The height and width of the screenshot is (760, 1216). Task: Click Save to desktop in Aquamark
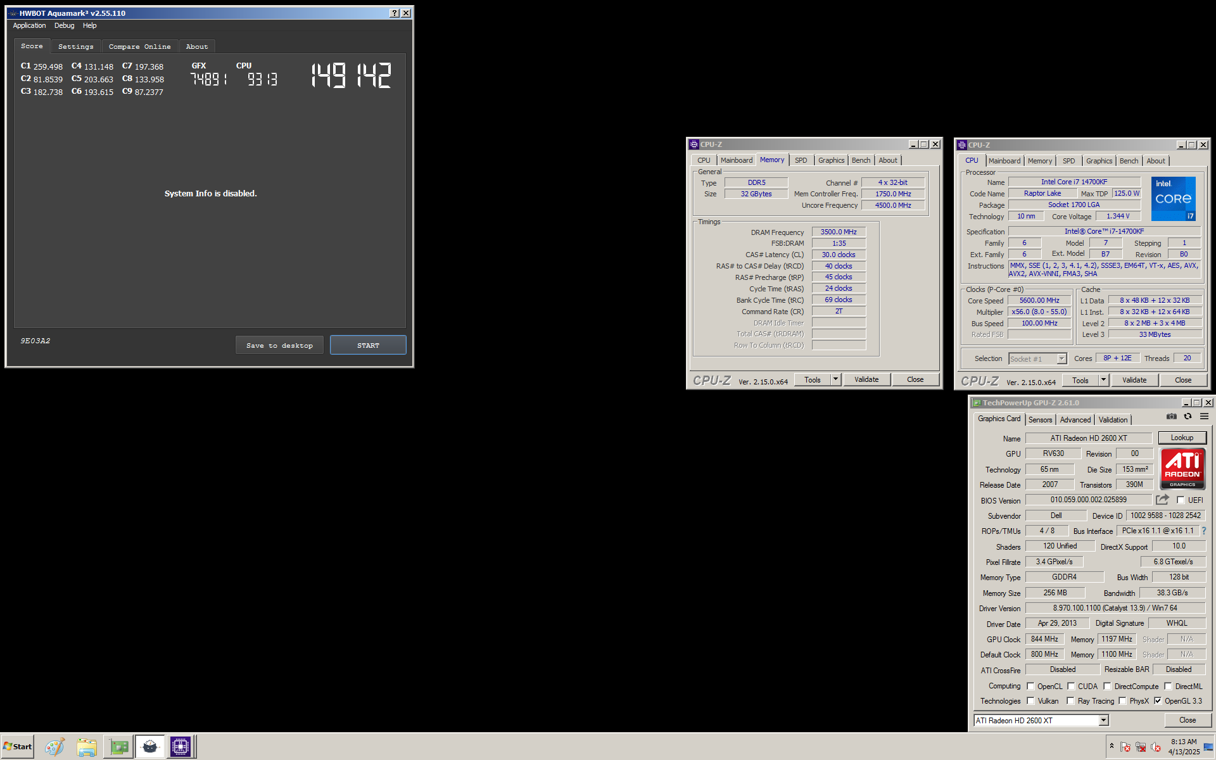(279, 345)
